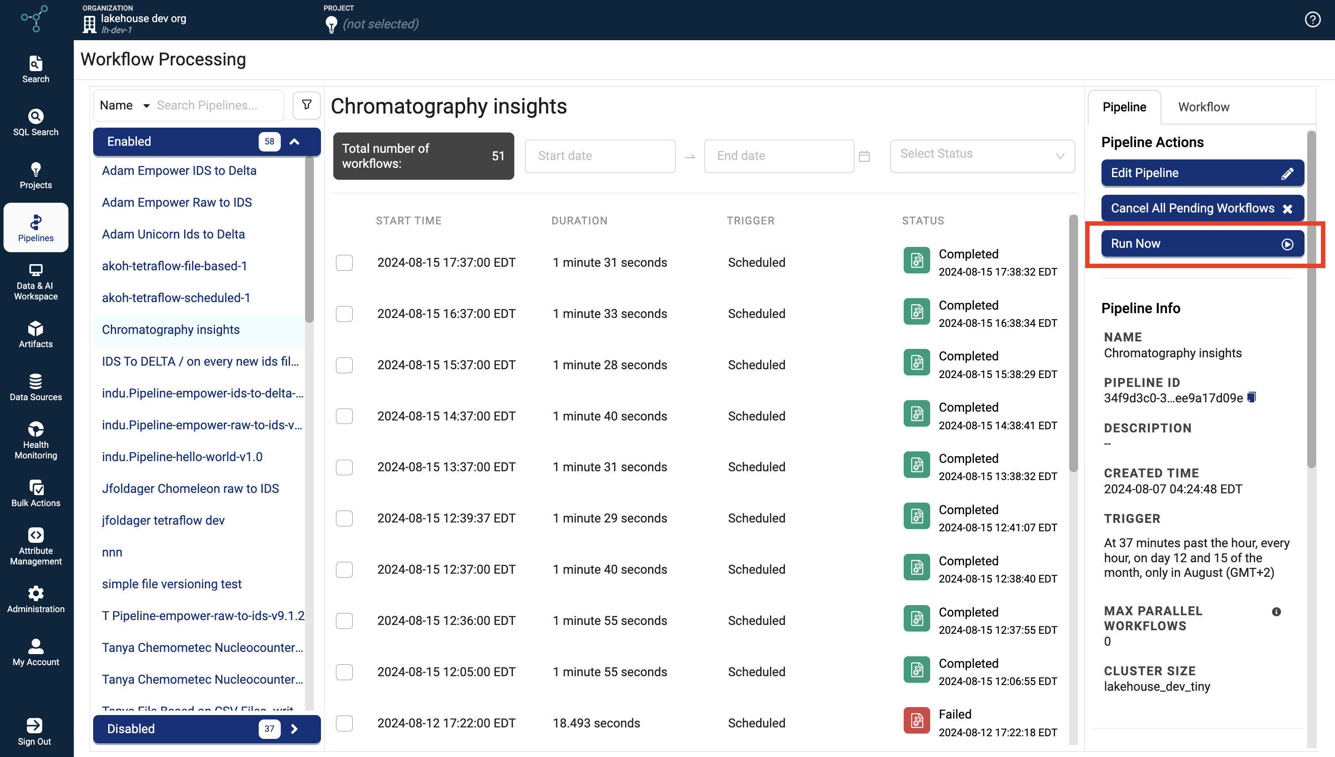Select the Chromatography insights pipeline

pyautogui.click(x=170, y=329)
